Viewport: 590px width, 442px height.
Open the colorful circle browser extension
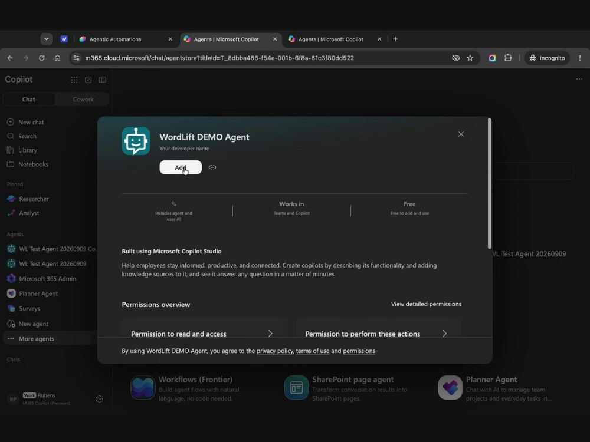(x=492, y=58)
